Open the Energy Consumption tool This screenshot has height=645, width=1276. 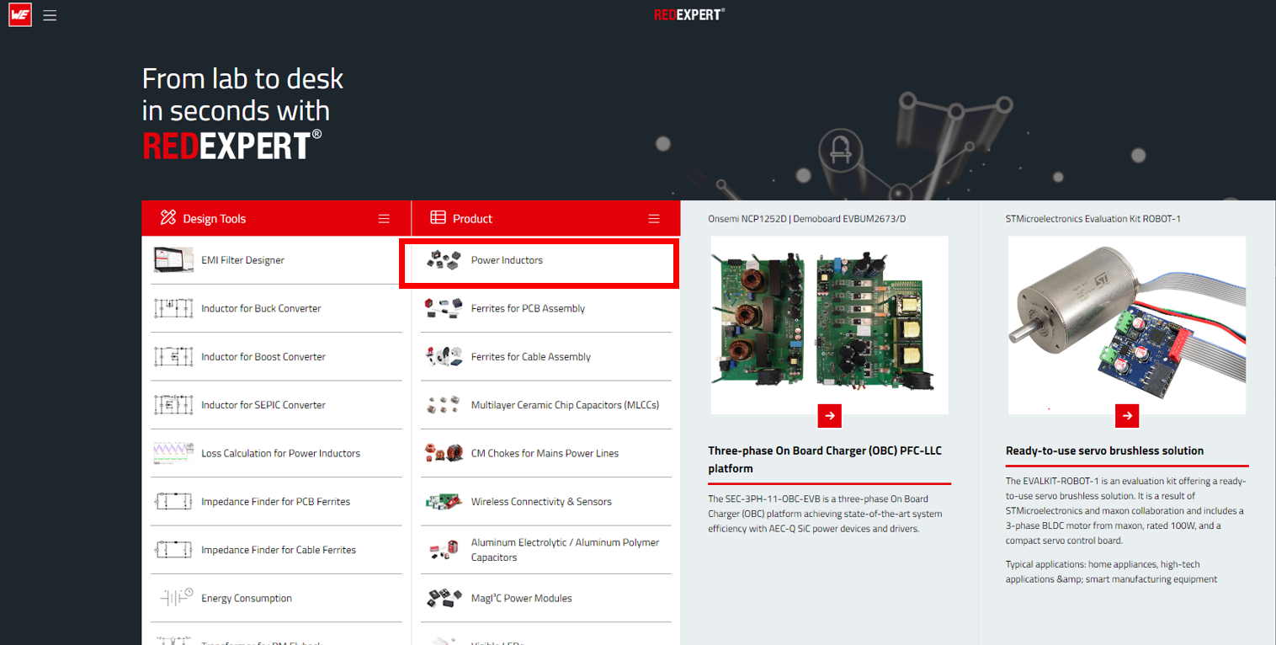[x=247, y=598]
